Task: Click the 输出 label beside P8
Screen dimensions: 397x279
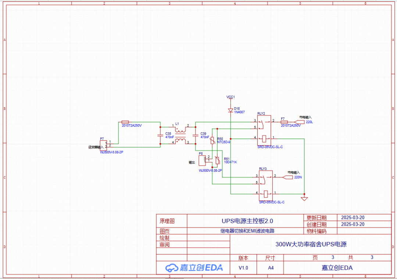Action: [x=192, y=162]
